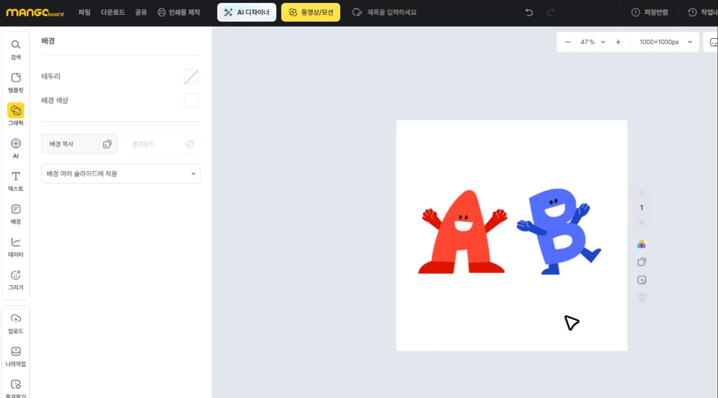
Task: Open the 검색 search sidebar icon
Action: [x=15, y=49]
